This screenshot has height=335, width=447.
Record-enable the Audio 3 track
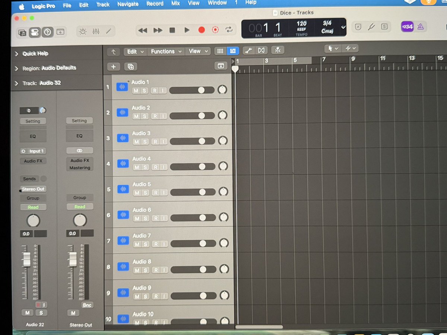tap(156, 142)
